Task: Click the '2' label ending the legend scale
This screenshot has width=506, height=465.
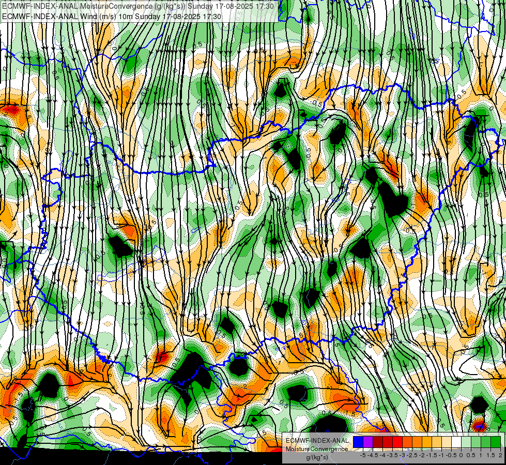Action: coord(500,455)
